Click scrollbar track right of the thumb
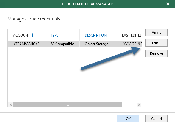 [x=129, y=105]
